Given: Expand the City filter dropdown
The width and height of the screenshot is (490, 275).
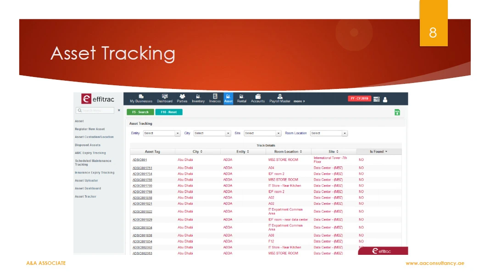Looking at the screenshot, I should coord(212,133).
